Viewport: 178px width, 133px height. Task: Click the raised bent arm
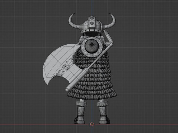tap(109, 37)
